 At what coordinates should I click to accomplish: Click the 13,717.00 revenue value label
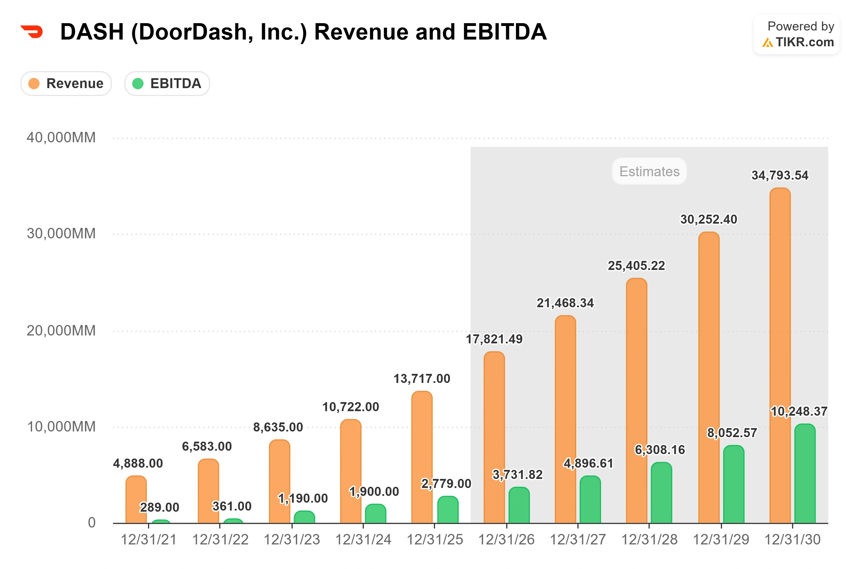pos(422,378)
